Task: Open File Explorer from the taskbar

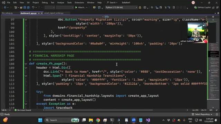Action: point(91,120)
